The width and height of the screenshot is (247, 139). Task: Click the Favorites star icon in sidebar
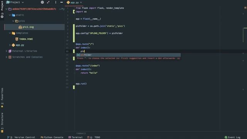[x=2, y=107]
